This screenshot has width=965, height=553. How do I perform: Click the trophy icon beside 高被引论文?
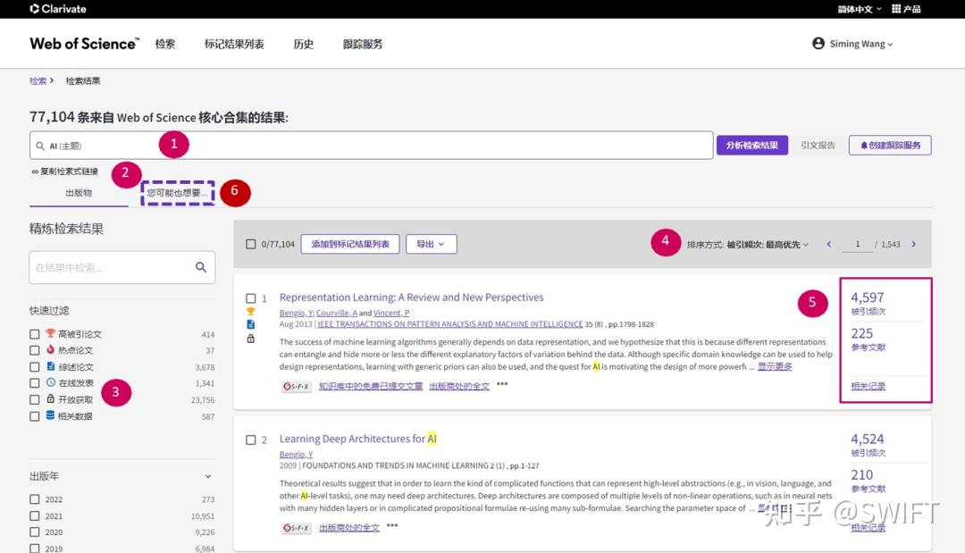pos(49,332)
